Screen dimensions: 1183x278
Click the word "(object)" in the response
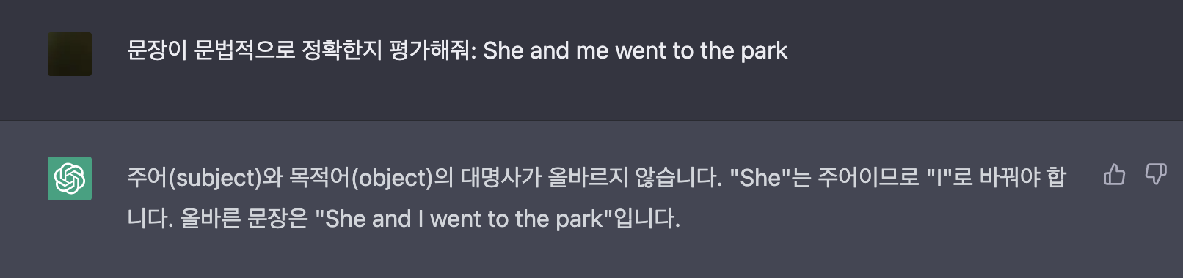393,178
